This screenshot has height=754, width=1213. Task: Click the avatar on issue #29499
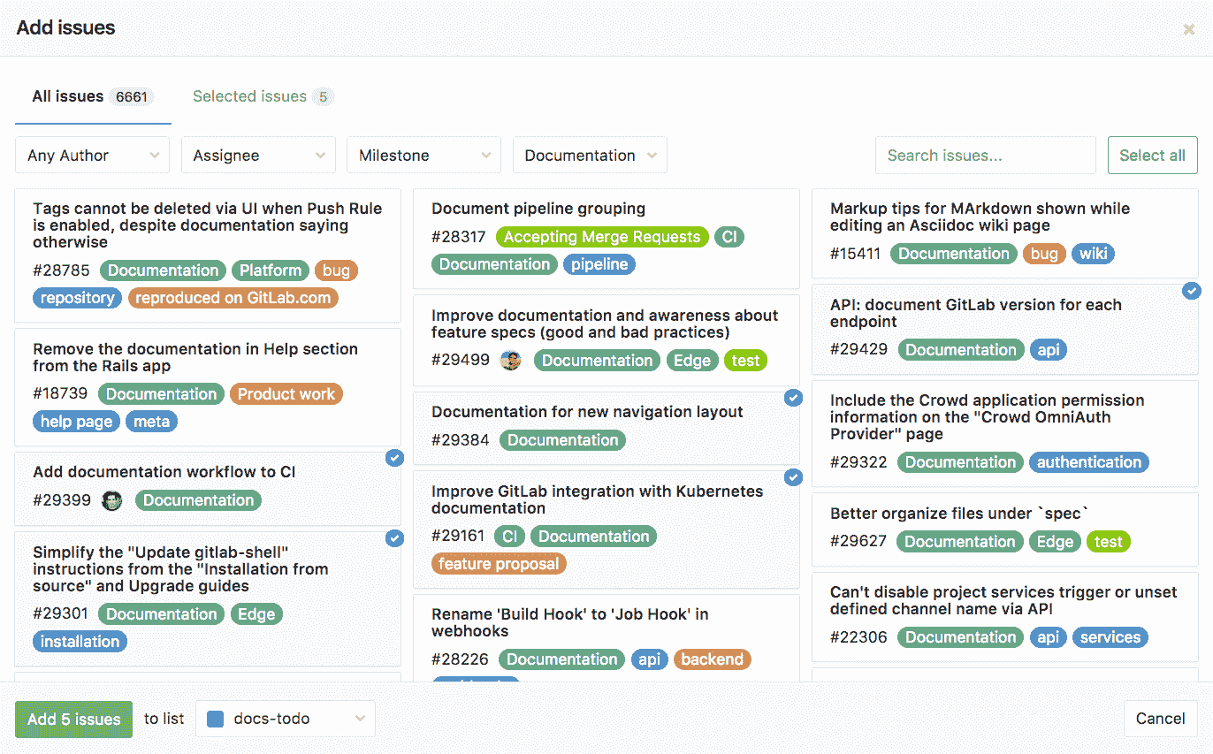[x=511, y=360]
